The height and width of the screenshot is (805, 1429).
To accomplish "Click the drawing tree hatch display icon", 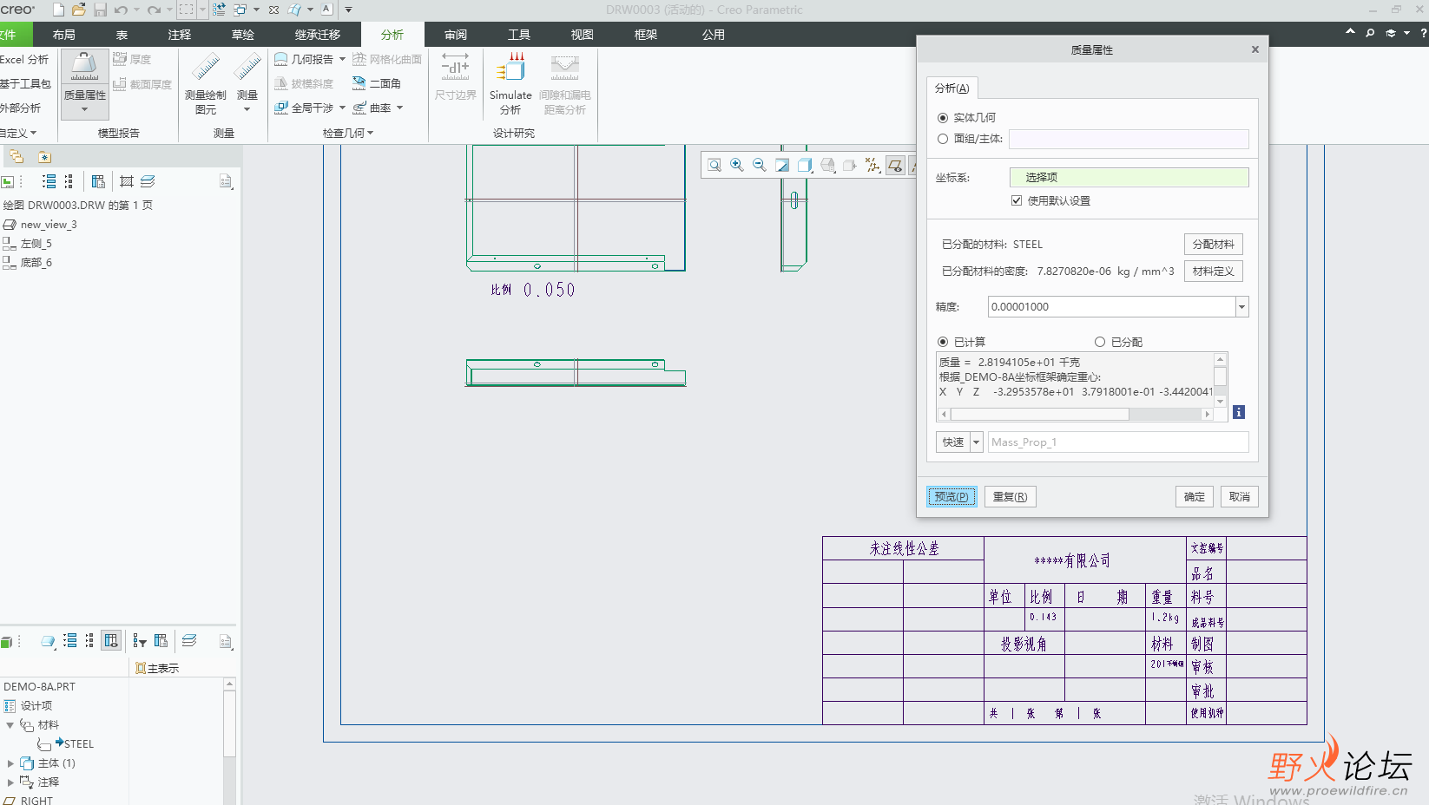I will click(127, 181).
